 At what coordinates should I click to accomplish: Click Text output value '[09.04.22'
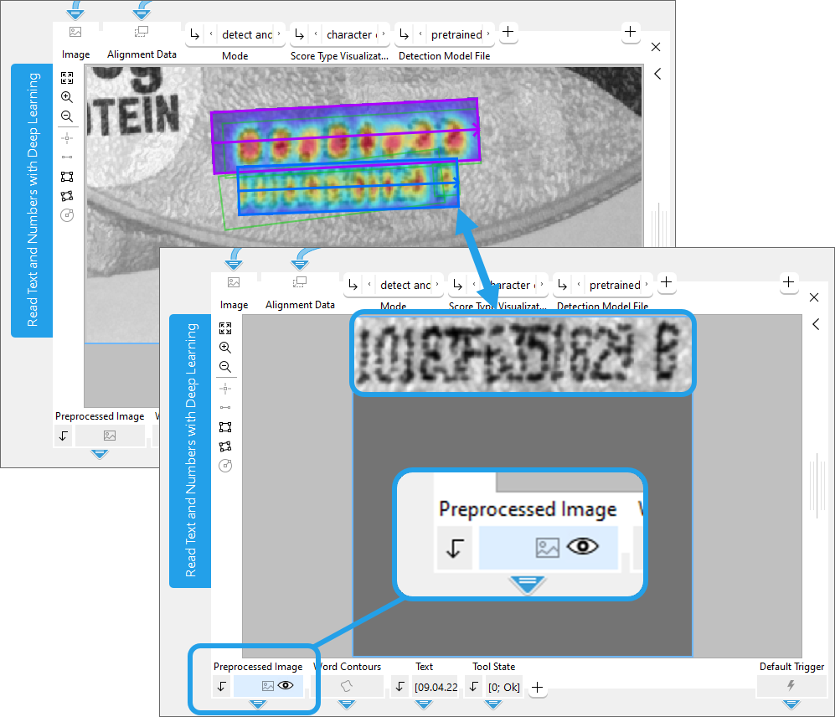coord(436,687)
